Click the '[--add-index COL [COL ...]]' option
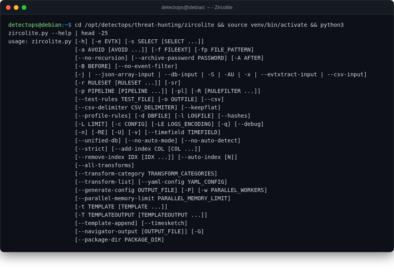Viewport: 394px width, 275px height. pyautogui.click(x=156, y=149)
